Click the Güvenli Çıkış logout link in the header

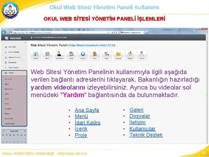pos(62,38)
